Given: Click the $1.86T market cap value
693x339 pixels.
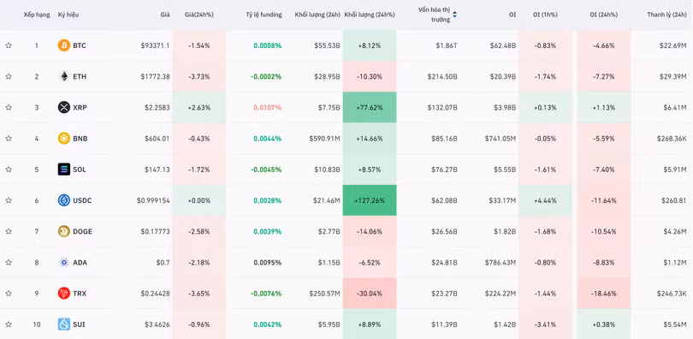Looking at the screenshot, I should [446, 45].
